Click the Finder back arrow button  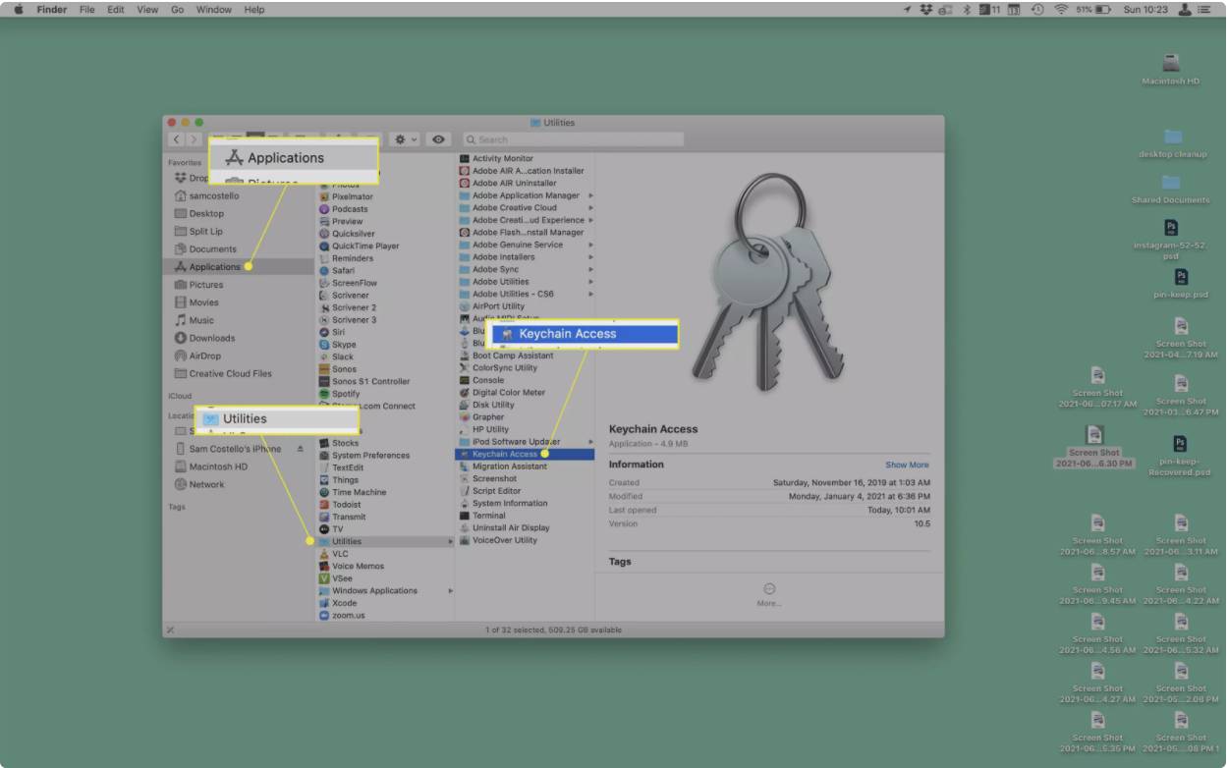coord(177,140)
